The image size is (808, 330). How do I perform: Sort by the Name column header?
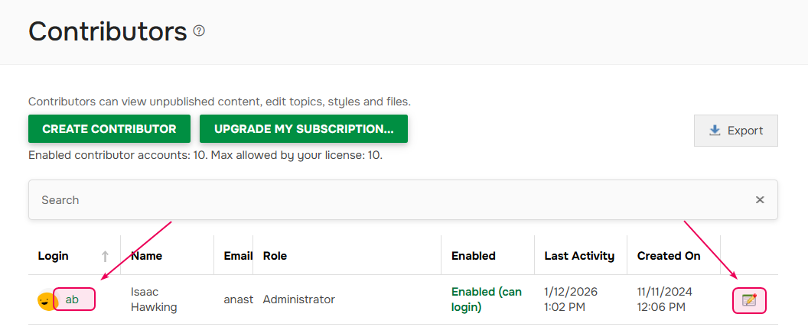147,256
